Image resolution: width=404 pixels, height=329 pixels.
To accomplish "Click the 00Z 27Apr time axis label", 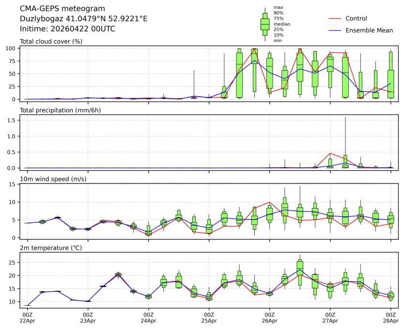I will click(x=330, y=318).
